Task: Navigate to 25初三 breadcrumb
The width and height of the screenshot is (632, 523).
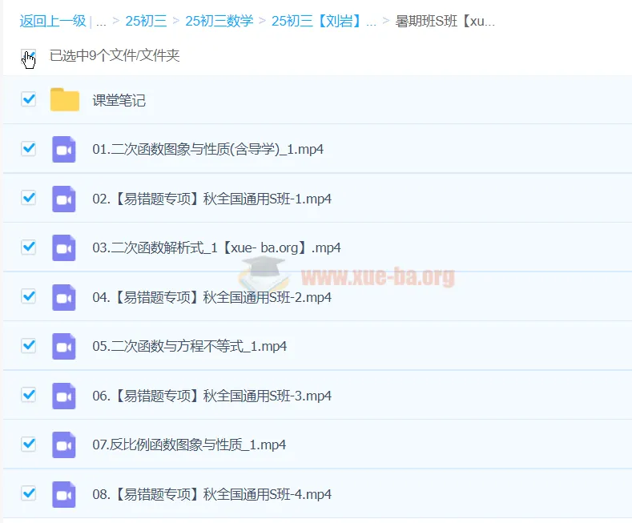Action: 146,22
